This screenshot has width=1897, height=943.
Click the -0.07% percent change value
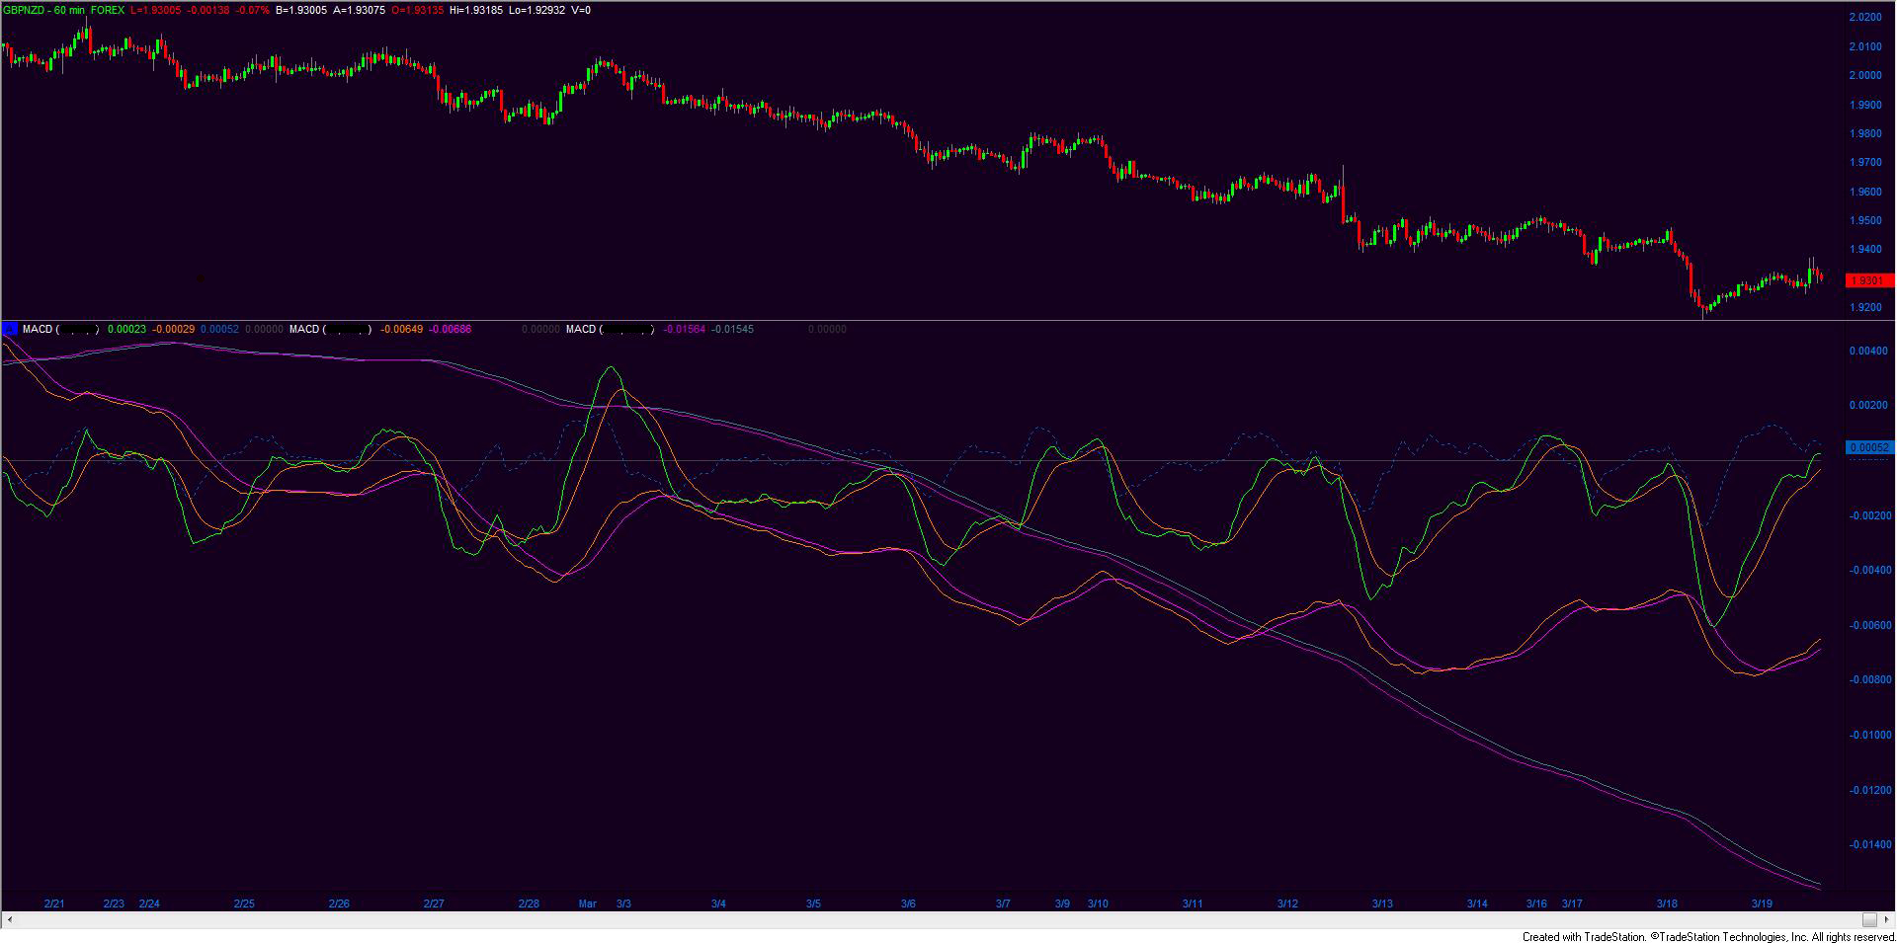coord(252,10)
